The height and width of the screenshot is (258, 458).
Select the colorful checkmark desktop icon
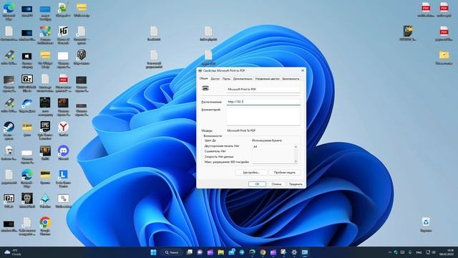pyautogui.click(x=45, y=35)
